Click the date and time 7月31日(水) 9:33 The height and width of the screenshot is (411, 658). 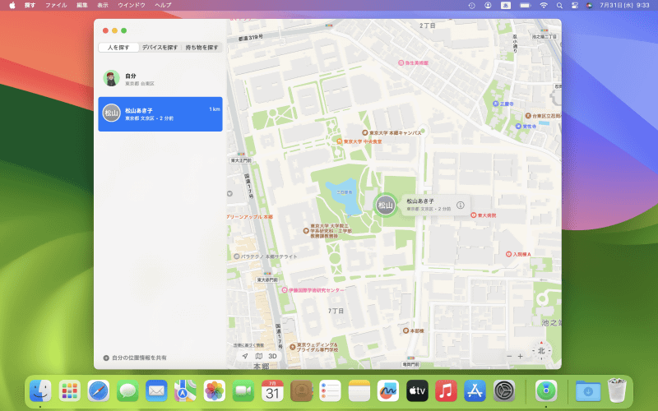pyautogui.click(x=624, y=5)
